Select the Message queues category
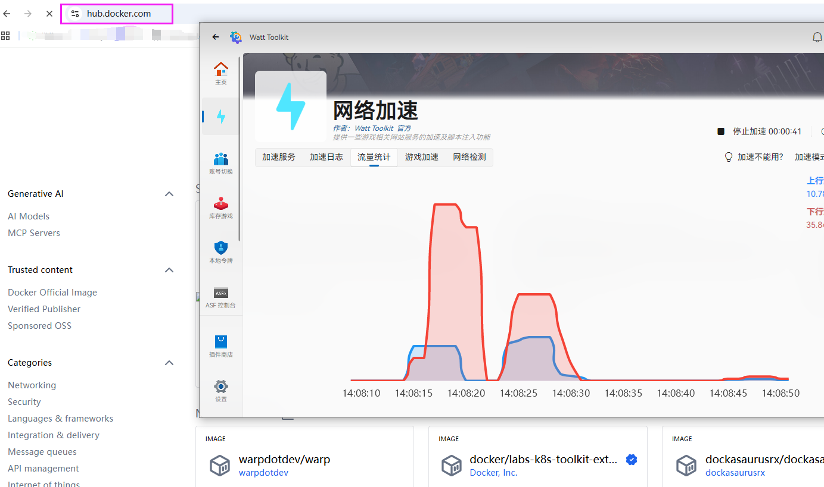This screenshot has height=487, width=824. click(42, 452)
